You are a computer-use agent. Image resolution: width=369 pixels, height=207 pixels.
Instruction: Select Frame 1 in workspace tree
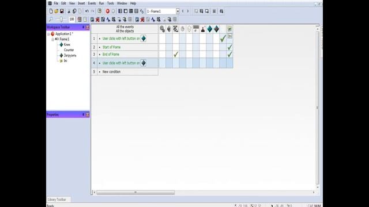pyautogui.click(x=64, y=39)
